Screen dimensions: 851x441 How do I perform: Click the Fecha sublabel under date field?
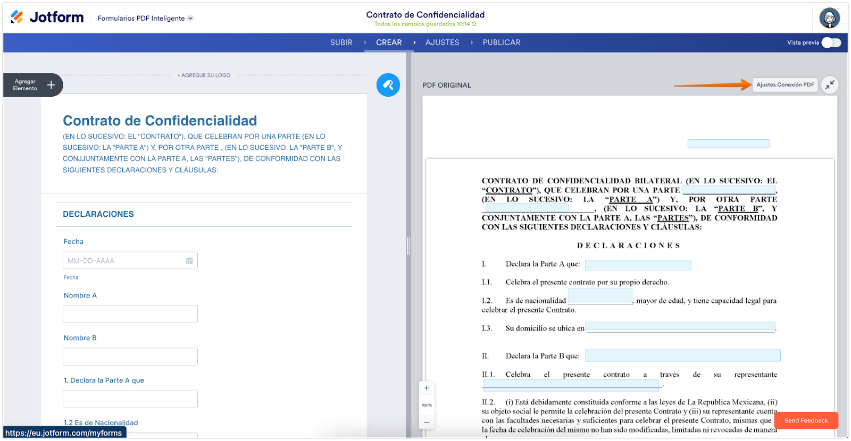coord(71,277)
